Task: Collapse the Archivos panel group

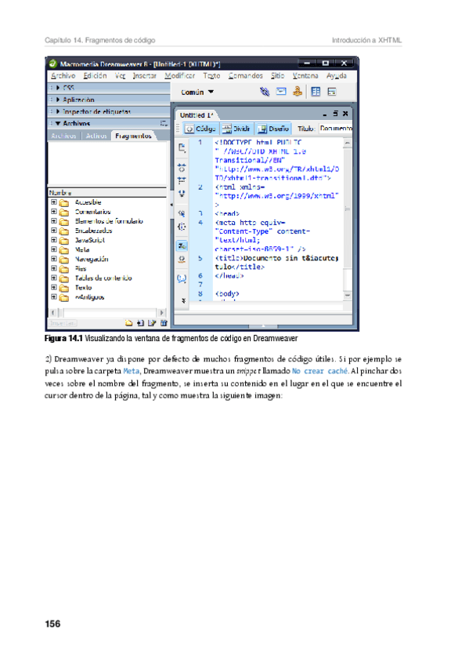Action: pyautogui.click(x=58, y=123)
